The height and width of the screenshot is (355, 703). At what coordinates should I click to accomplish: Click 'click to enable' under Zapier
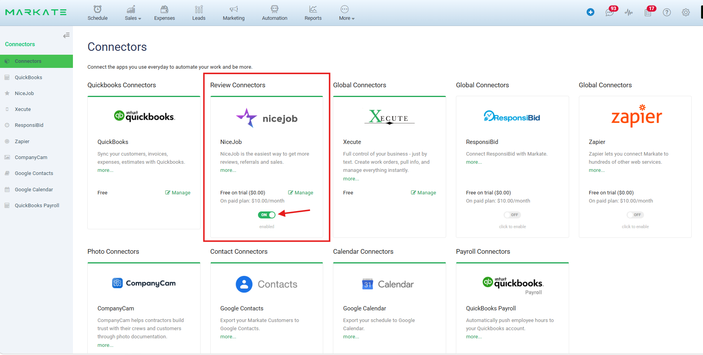pos(635,227)
